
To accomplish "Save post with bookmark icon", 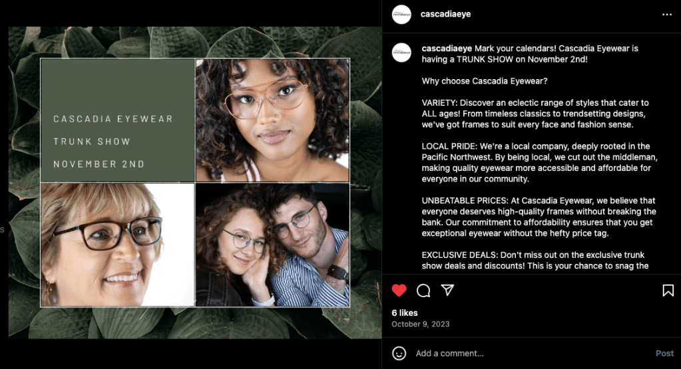I will tap(668, 291).
